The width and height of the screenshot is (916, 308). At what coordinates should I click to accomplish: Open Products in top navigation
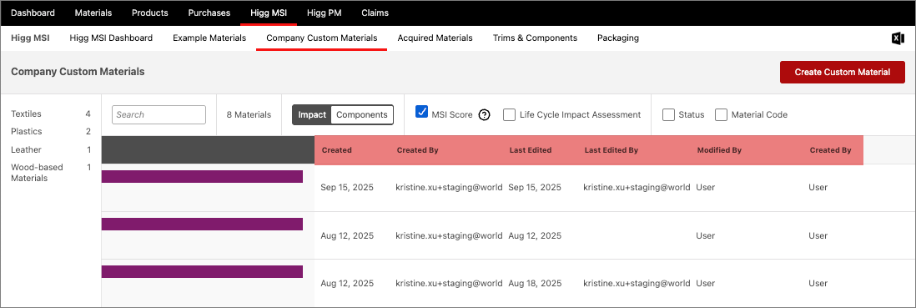[x=150, y=13]
